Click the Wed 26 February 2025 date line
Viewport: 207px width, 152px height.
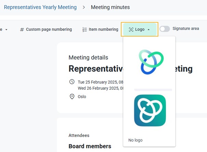(x=101, y=88)
